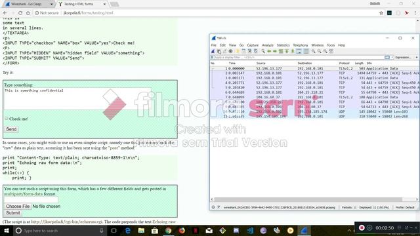Click the Choose File button
Image resolution: width=420 pixels, height=236 pixels.
tap(18, 206)
